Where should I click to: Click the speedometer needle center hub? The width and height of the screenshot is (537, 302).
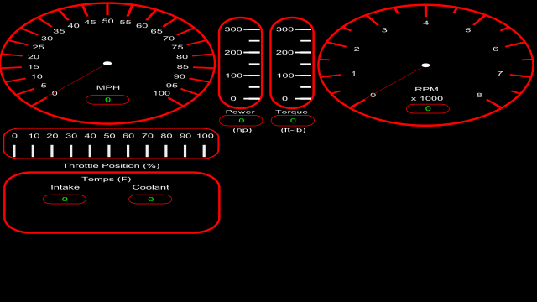pyautogui.click(x=107, y=64)
